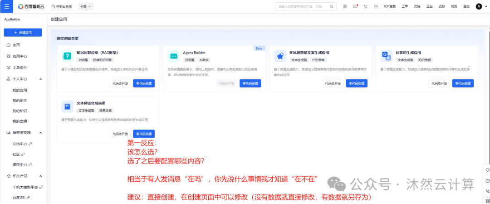Open the 文档中心 external link

pos(22,144)
